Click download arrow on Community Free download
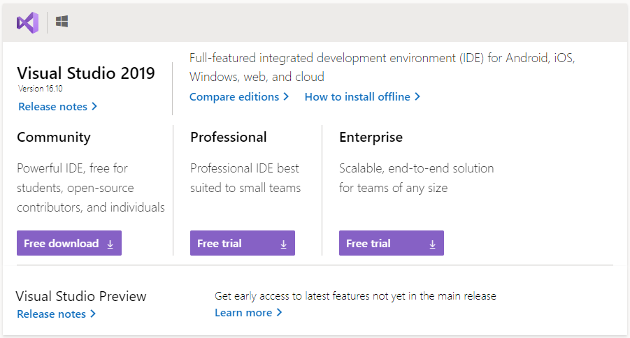 coord(110,244)
